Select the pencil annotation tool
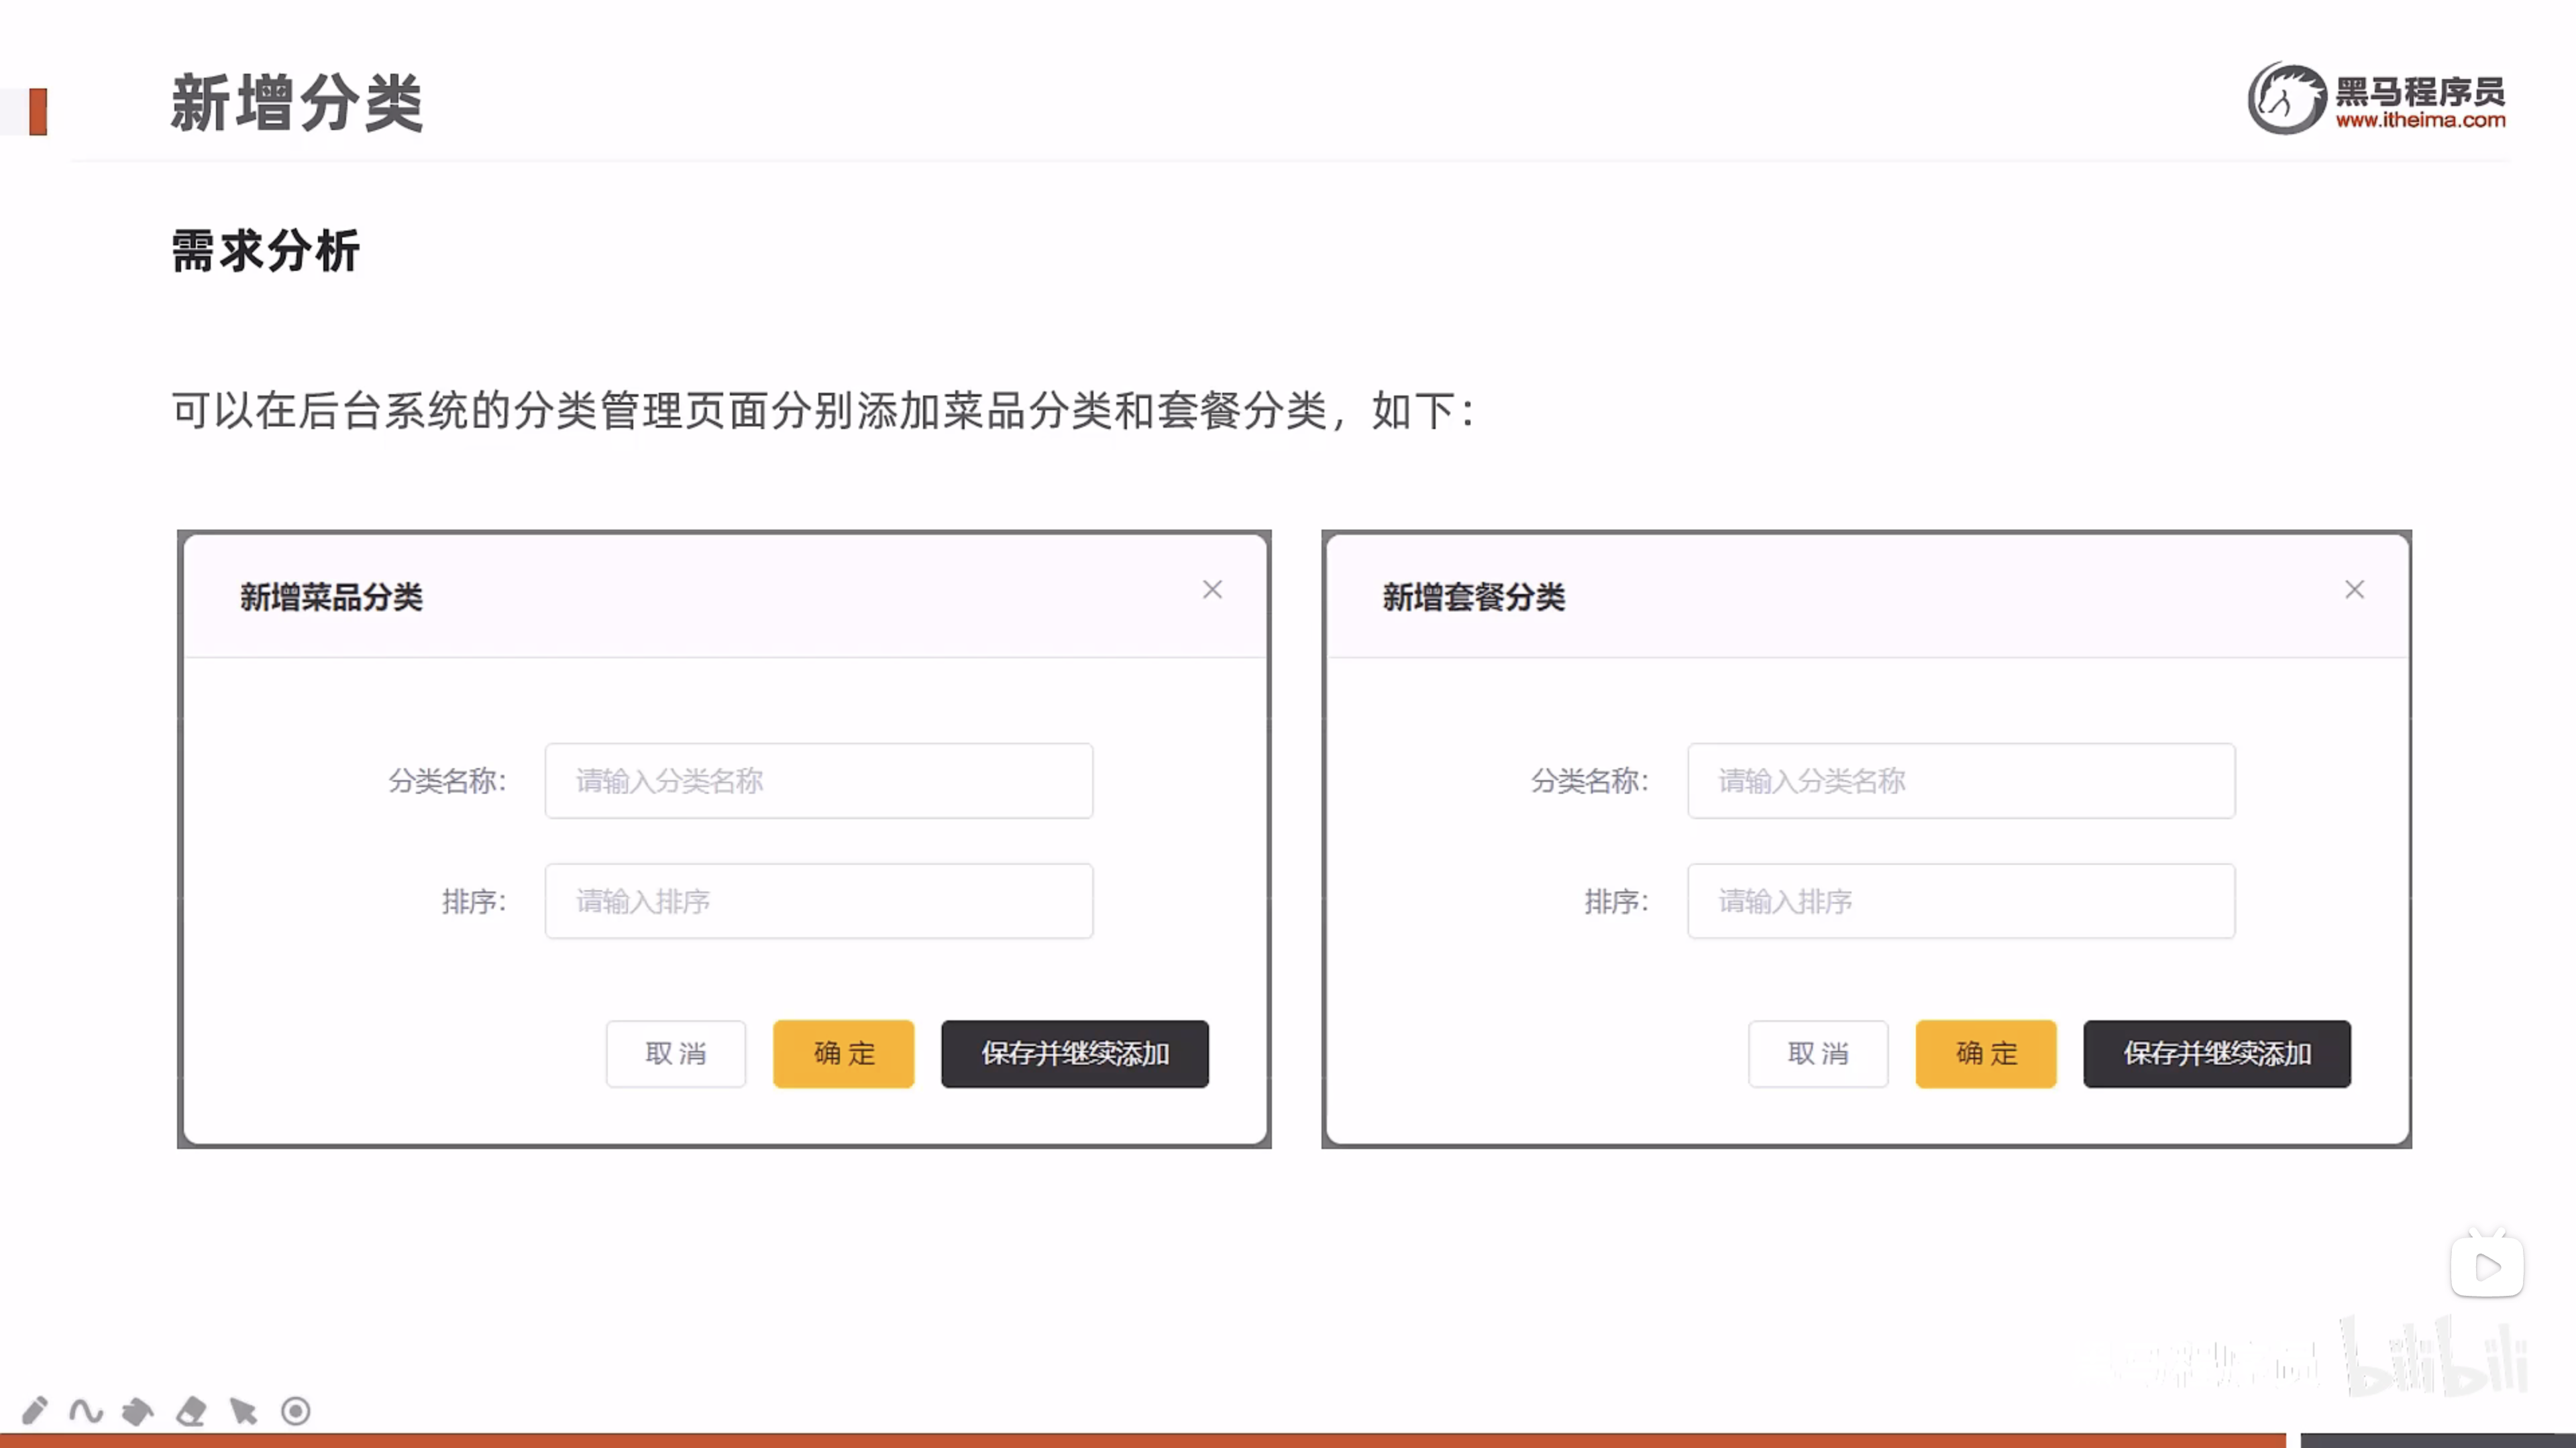 34,1410
